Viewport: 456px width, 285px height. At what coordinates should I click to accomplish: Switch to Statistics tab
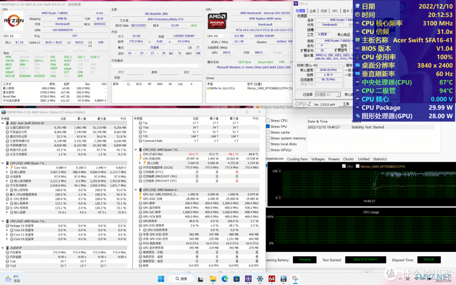(x=380, y=159)
